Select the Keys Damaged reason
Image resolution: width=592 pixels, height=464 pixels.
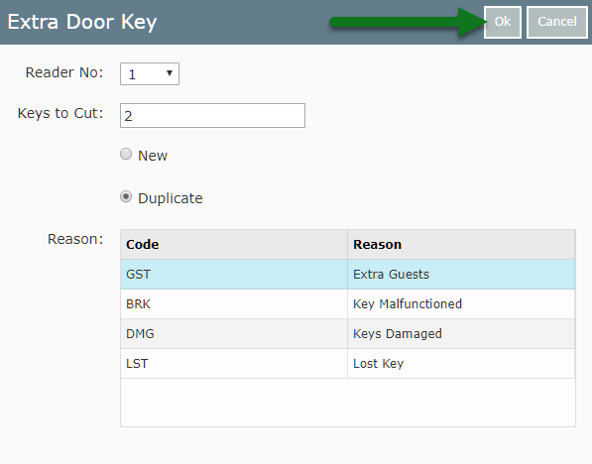point(398,334)
